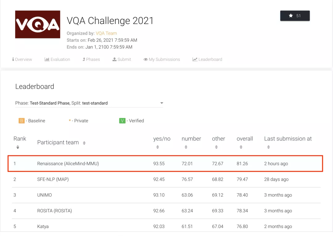Sort by number column arrows
Viewport: 333px width, 236px height.
pyautogui.click(x=186, y=147)
